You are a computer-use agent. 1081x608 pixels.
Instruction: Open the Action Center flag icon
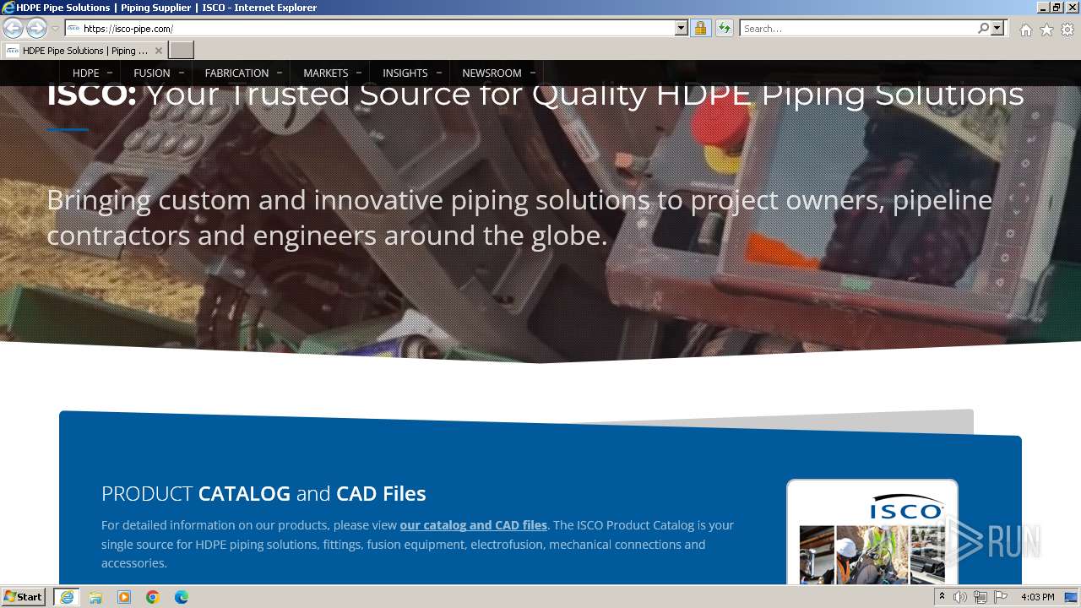point(1001,597)
